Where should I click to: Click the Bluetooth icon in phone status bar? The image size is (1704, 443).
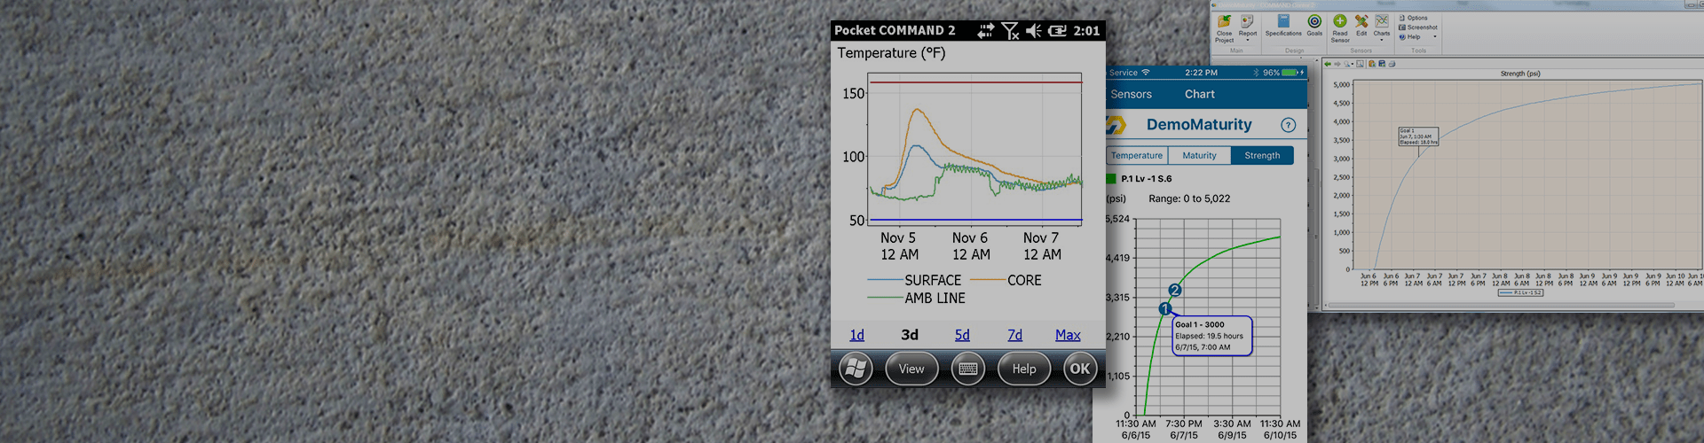[1256, 73]
